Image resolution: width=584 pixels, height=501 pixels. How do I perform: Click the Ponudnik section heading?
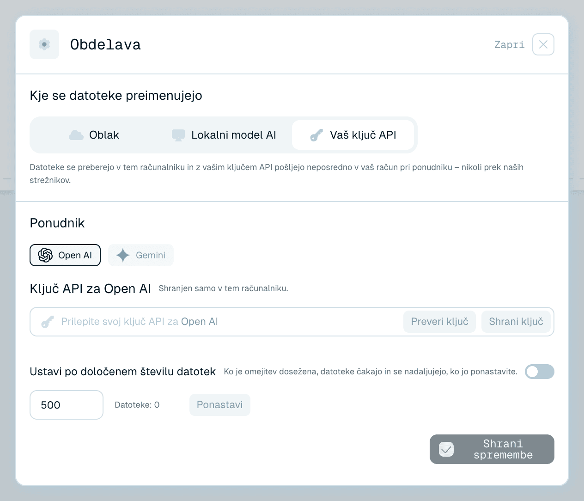57,223
